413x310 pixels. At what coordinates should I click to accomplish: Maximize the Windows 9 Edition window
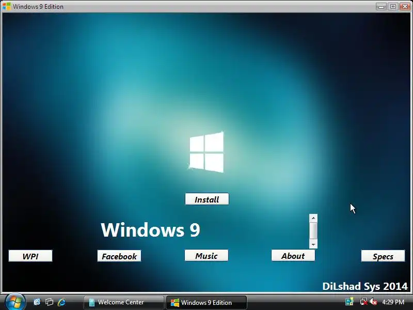(393, 7)
